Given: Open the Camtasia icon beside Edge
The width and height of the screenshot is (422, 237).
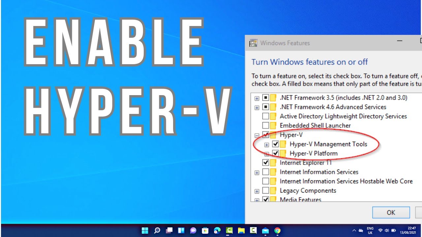Looking at the screenshot, I should coord(229,230).
